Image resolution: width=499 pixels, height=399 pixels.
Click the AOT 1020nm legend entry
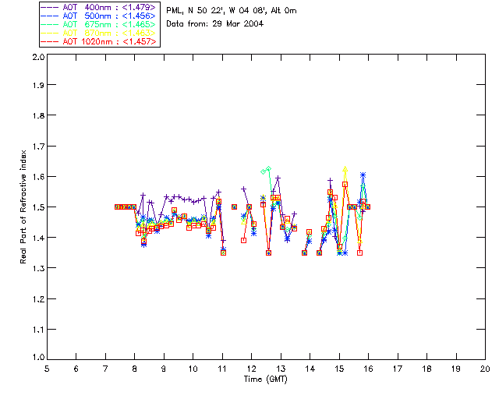click(x=98, y=41)
